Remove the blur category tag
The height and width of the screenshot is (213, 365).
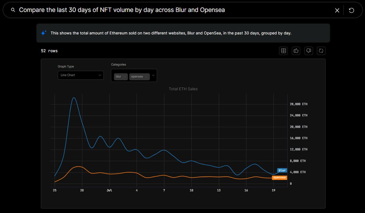(x=124, y=77)
